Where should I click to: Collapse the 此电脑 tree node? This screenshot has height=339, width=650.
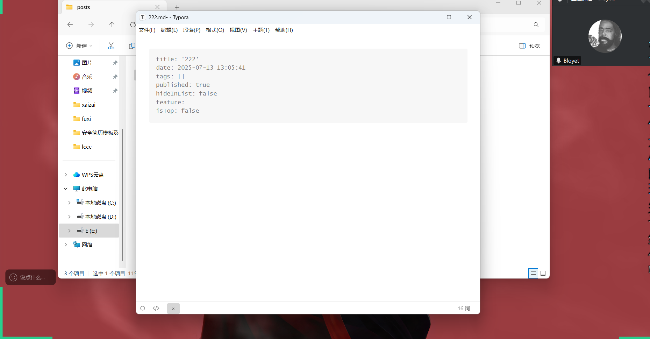[x=66, y=189]
